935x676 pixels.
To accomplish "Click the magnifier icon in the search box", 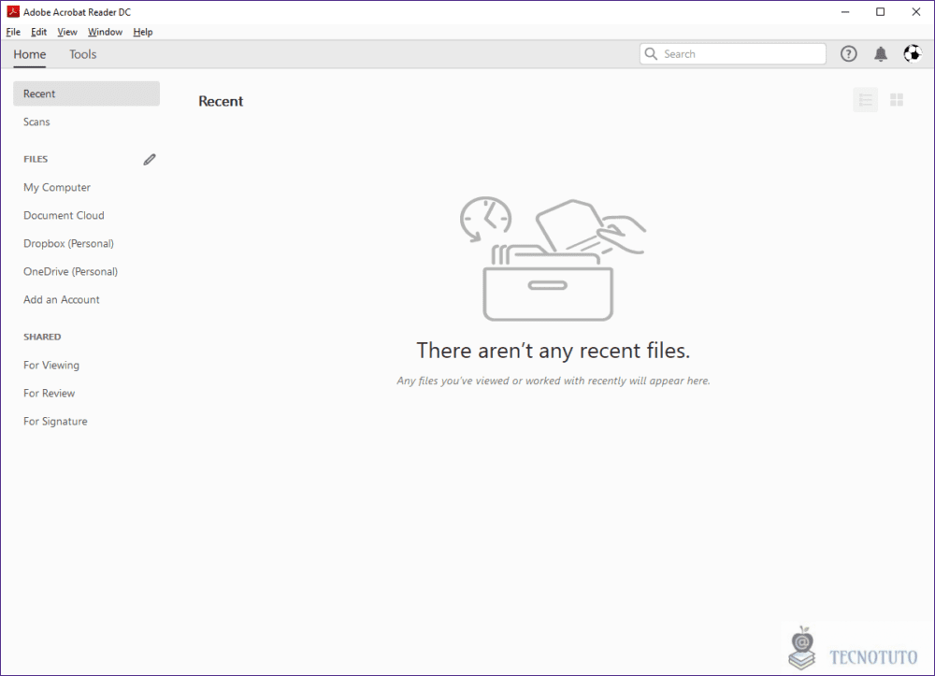I will click(x=651, y=54).
